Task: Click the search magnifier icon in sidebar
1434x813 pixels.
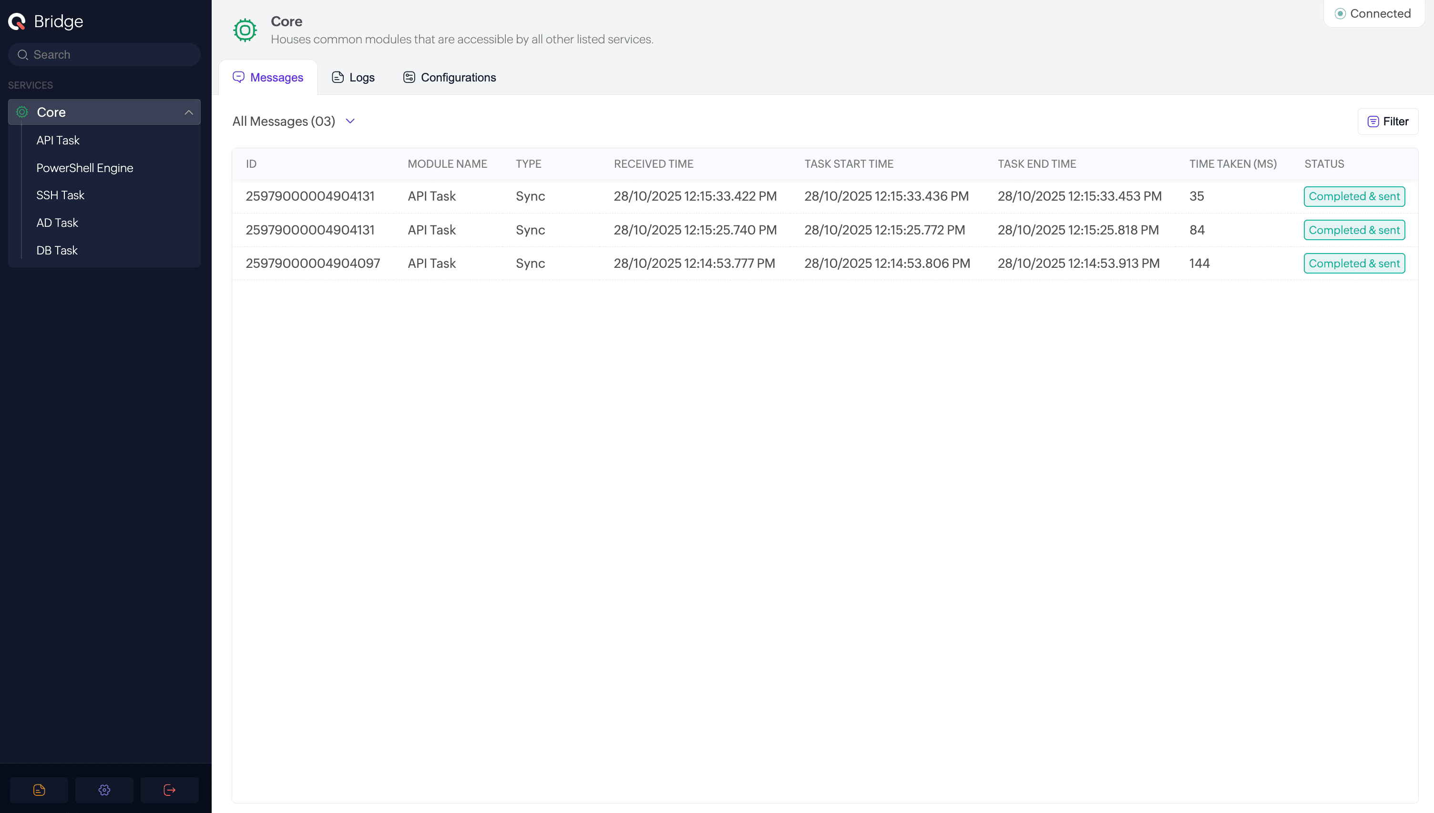Action: [x=23, y=55]
